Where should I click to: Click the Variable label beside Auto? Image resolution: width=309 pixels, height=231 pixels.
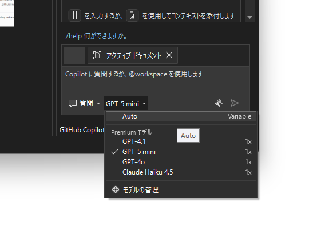tap(239, 116)
